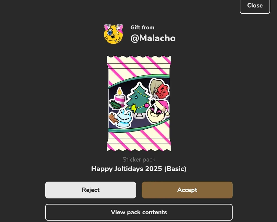Click the pink ornament on the tree
The width and height of the screenshot is (277, 222).
[x=147, y=106]
